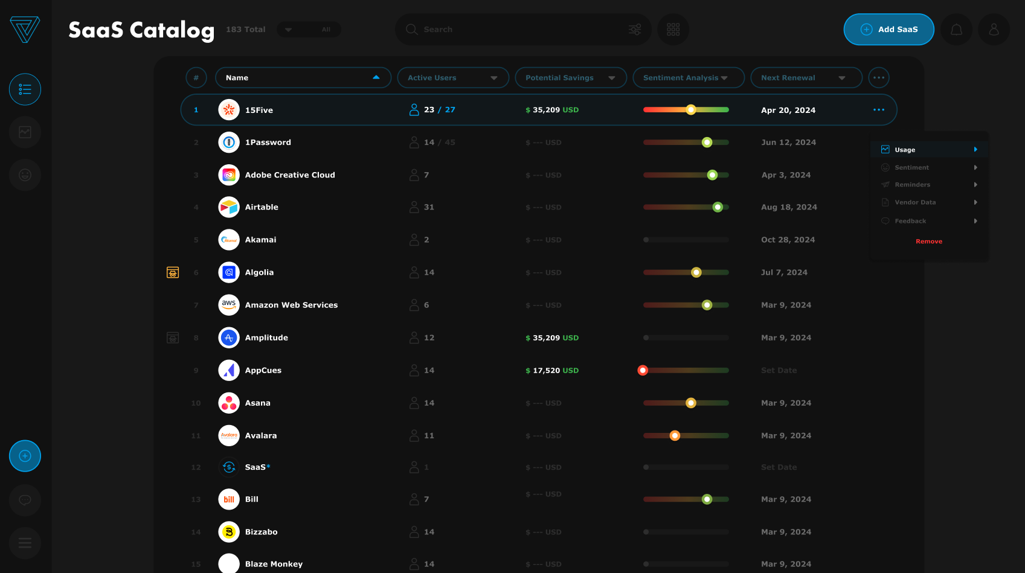This screenshot has height=573, width=1025.
Task: Open Active Users column dropdown
Action: click(x=453, y=77)
